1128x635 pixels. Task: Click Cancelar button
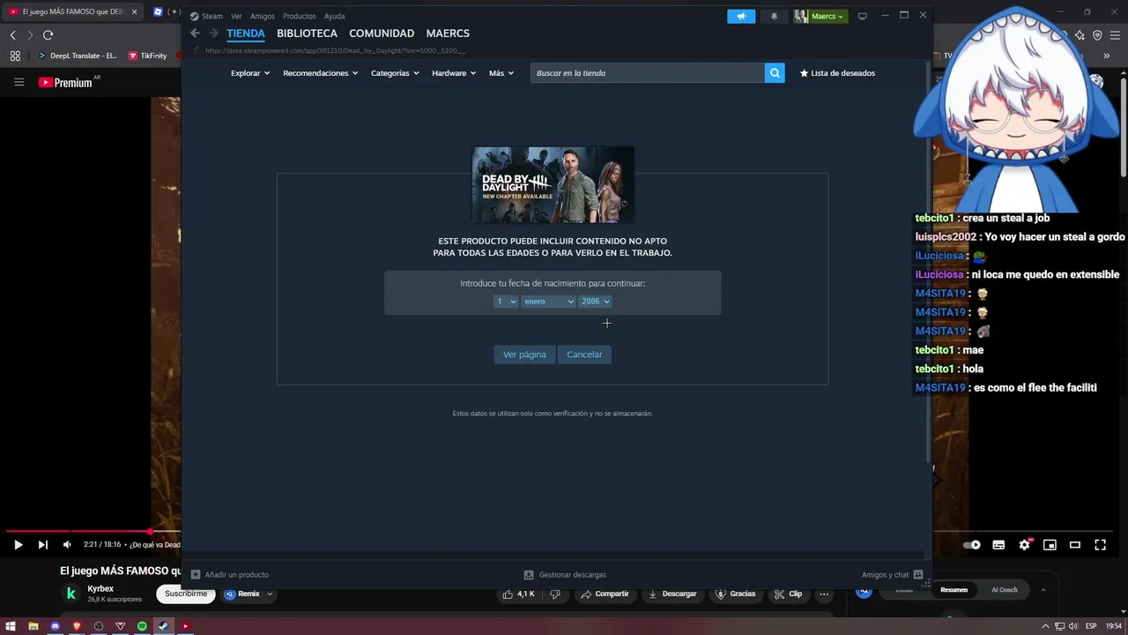(x=584, y=355)
